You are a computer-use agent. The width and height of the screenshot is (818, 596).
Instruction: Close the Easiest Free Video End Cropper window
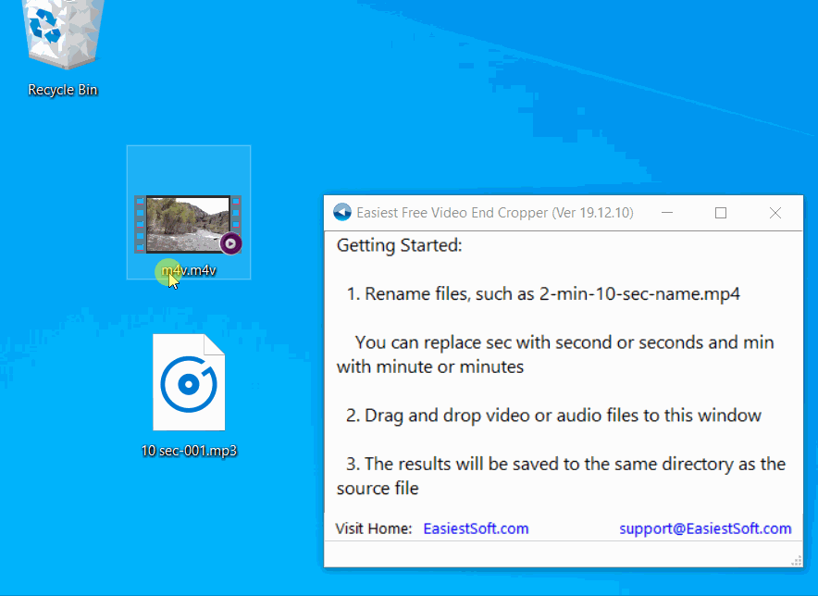775,213
